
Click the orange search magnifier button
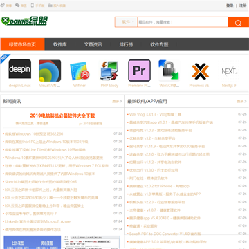coord(239,22)
